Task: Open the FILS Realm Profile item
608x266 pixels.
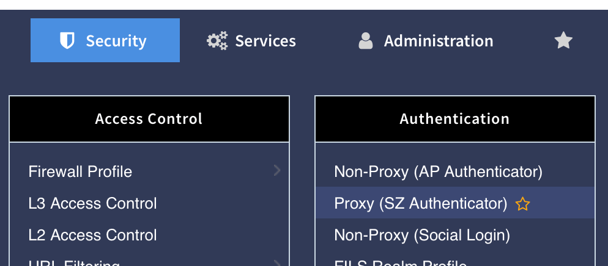Action: pos(401,264)
